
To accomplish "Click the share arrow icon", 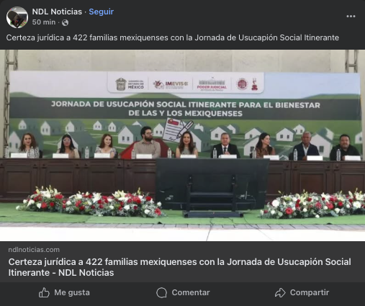I will pyautogui.click(x=280, y=292).
